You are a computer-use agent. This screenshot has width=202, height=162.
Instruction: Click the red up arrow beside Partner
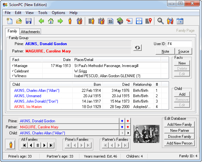tap(128, 127)
